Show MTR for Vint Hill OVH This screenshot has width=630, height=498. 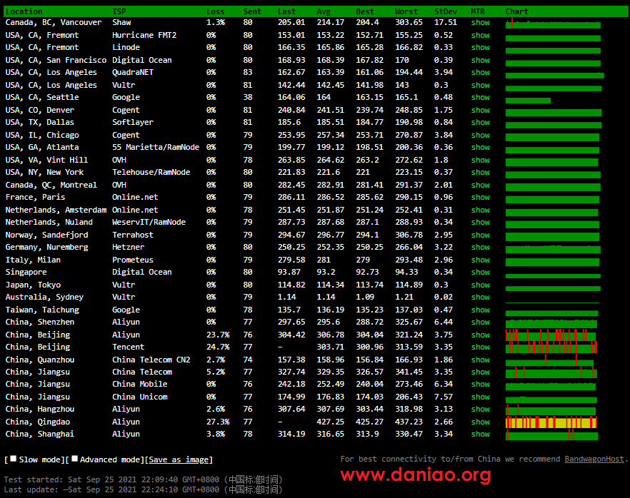tap(481, 160)
